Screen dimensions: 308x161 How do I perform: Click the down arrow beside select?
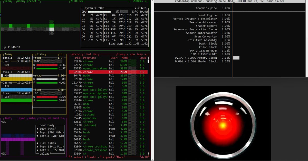[85, 157]
